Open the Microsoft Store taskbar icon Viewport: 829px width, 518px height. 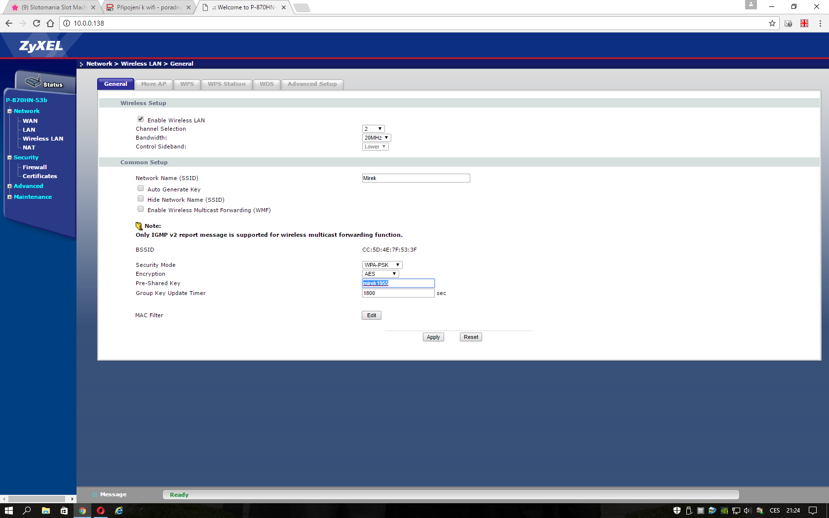click(x=64, y=511)
